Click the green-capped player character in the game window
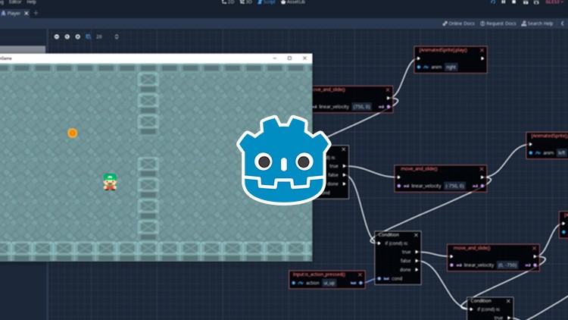The height and width of the screenshot is (320, 568). (110, 182)
